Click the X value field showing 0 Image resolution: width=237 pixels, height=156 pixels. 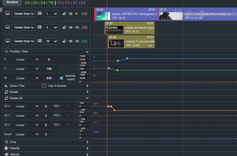click(49, 60)
